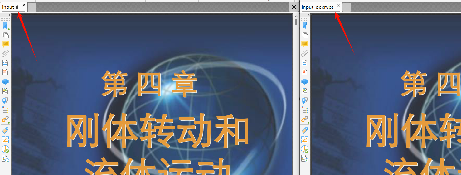Open Bookmarks pane in input_decrypt document
Viewport: 461px width, 175px height.
tap(305, 26)
